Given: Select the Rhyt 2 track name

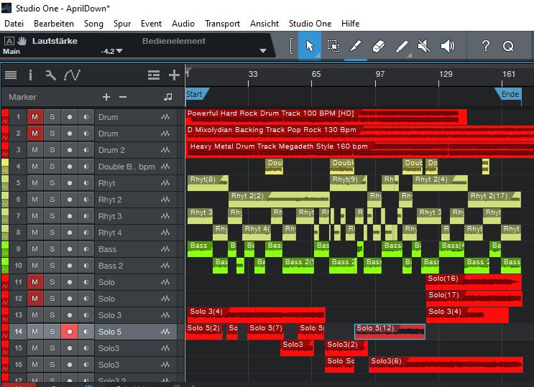Looking at the screenshot, I should 110,200.
